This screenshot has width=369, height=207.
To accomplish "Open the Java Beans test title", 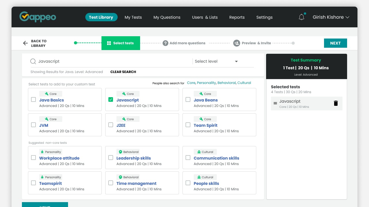I will [x=206, y=100].
